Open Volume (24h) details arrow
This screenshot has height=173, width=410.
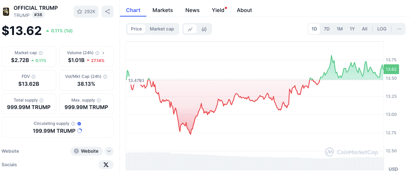pyautogui.click(x=103, y=53)
